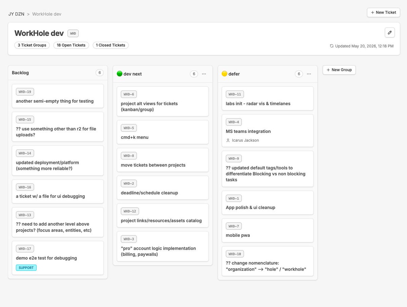
Task: Open the 'pro' account logic ticket
Action: [x=162, y=246]
